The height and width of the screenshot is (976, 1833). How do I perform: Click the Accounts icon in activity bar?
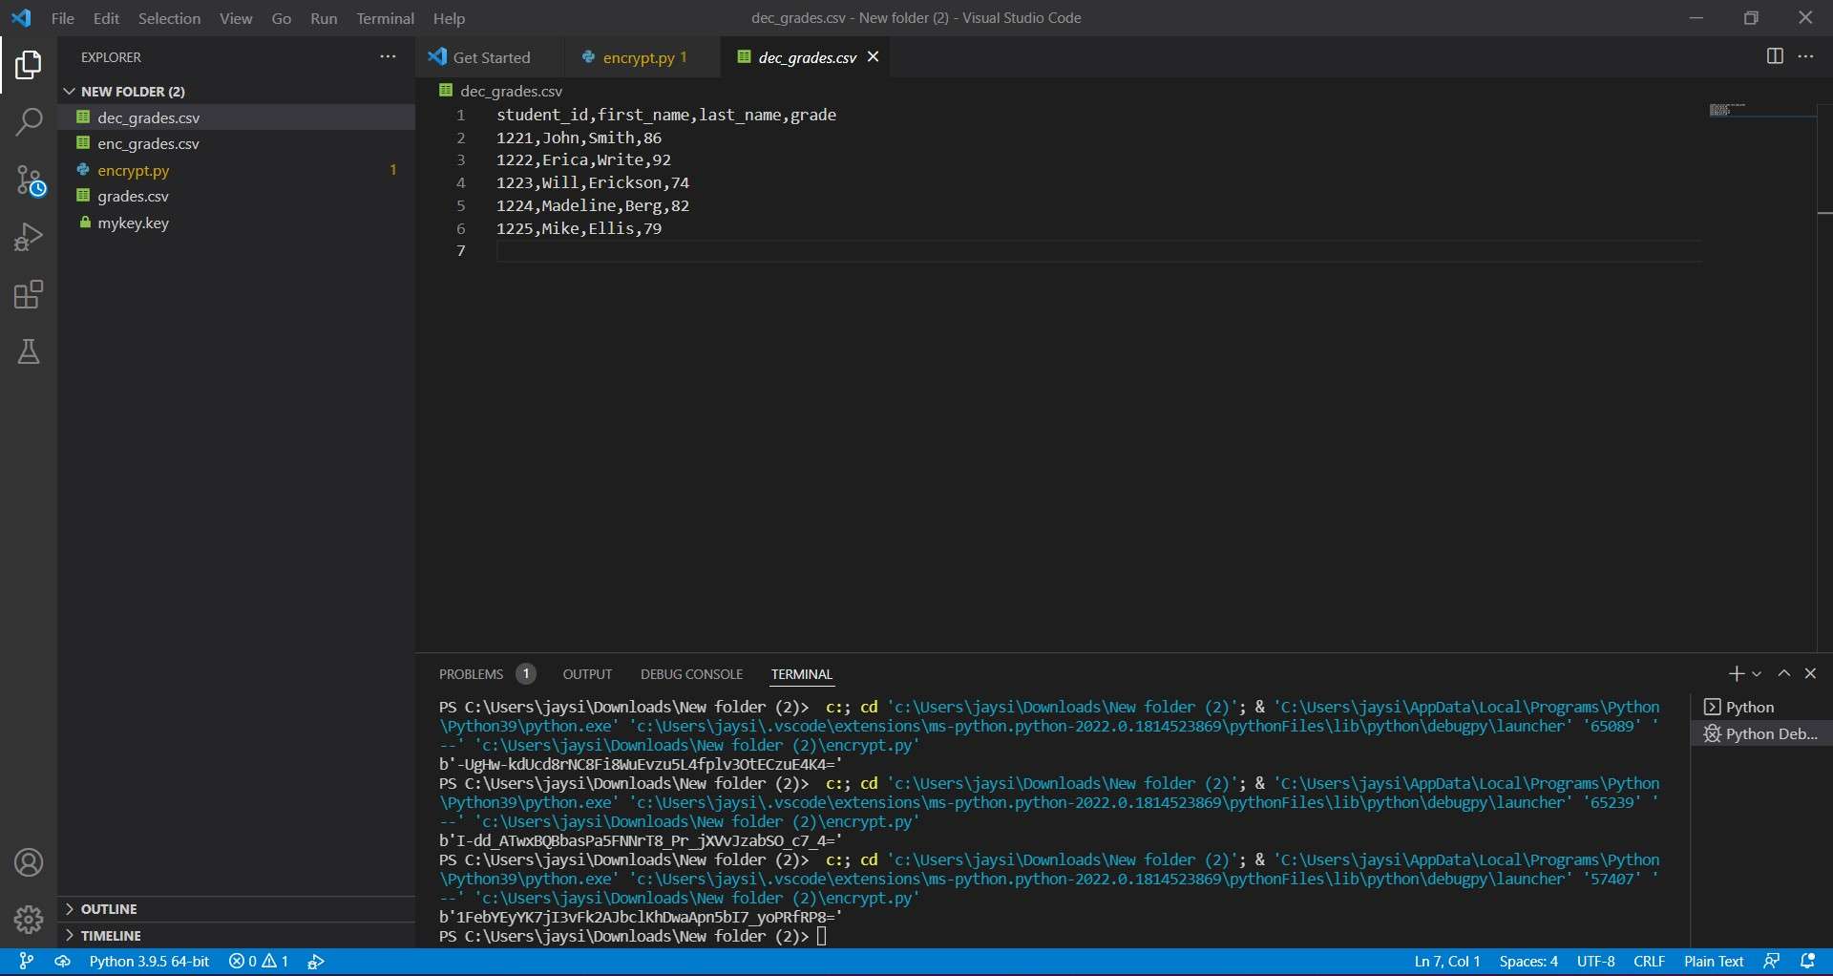point(29,863)
